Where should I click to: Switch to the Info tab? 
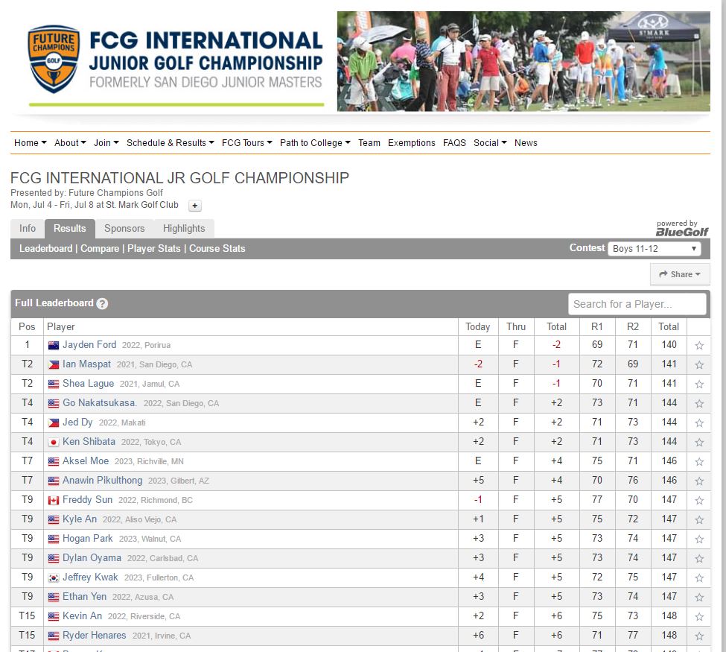(x=28, y=229)
